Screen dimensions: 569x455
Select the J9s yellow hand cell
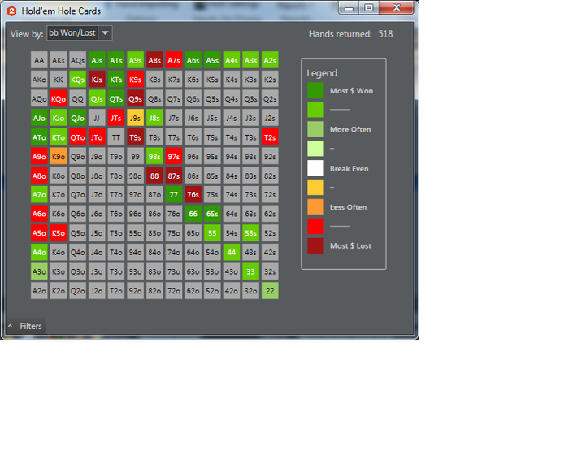click(136, 118)
